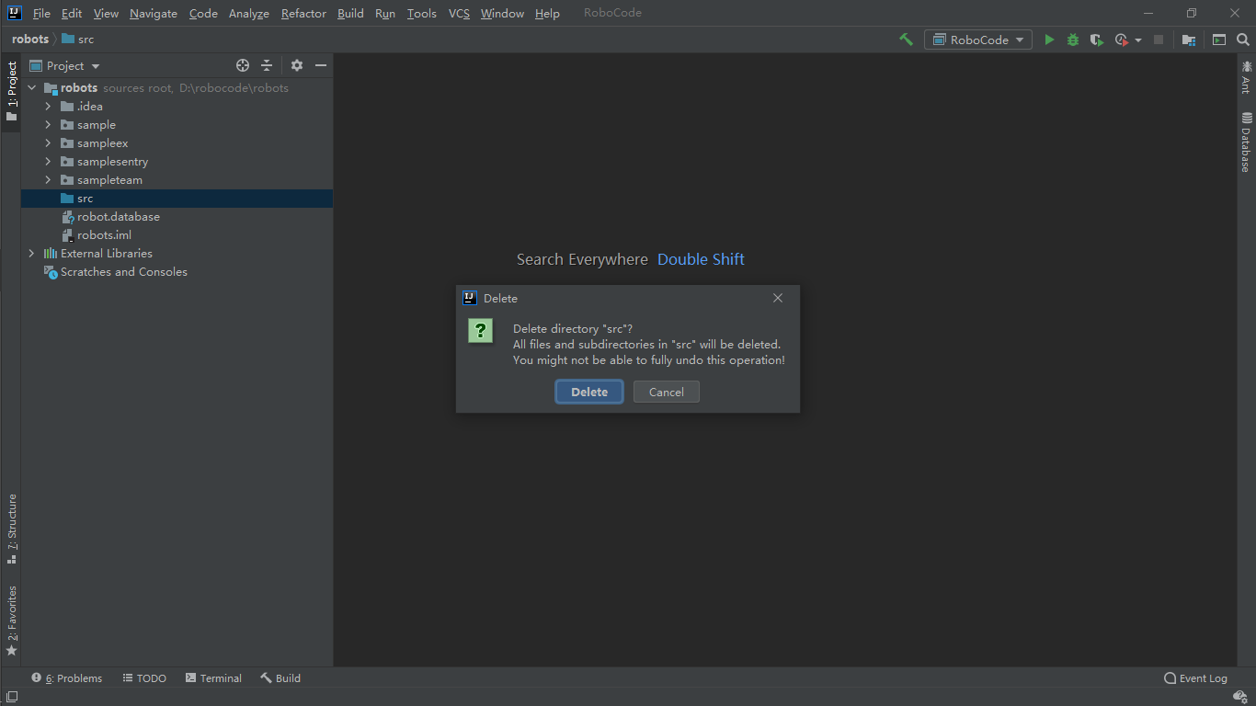The height and width of the screenshot is (706, 1256).
Task: Open the 6: Problems tool window
Action: [x=67, y=678]
